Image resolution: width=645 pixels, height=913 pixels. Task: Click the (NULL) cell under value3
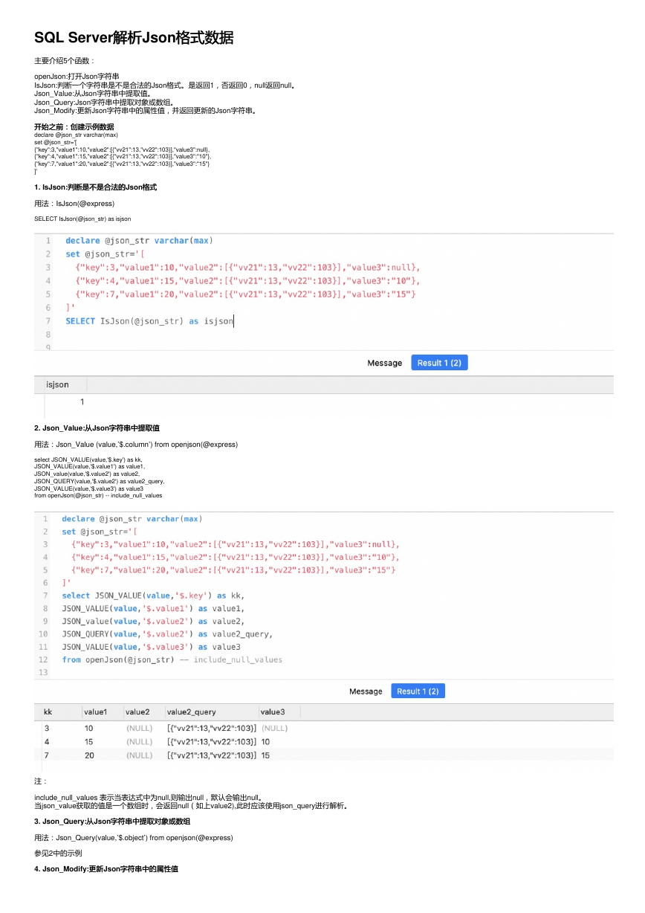tap(274, 729)
